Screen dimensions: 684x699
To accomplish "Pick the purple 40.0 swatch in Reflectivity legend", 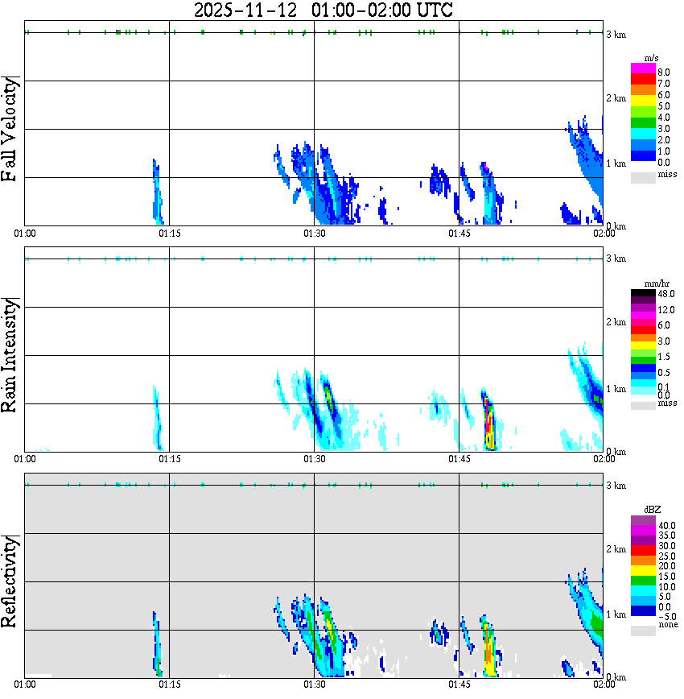I will coord(643,521).
